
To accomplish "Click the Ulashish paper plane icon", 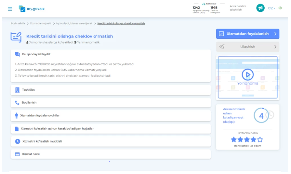I will coord(222,47).
